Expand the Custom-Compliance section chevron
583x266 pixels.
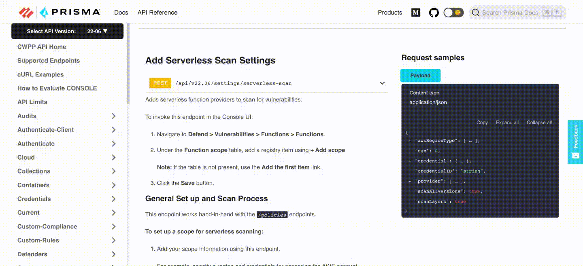114,226
